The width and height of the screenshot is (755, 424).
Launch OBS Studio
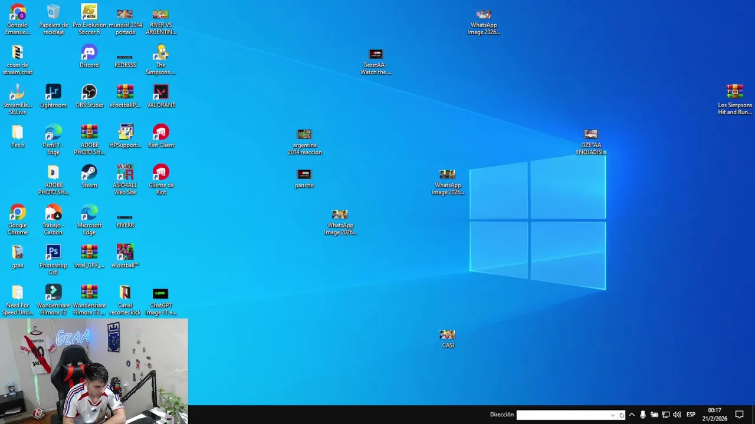click(89, 96)
